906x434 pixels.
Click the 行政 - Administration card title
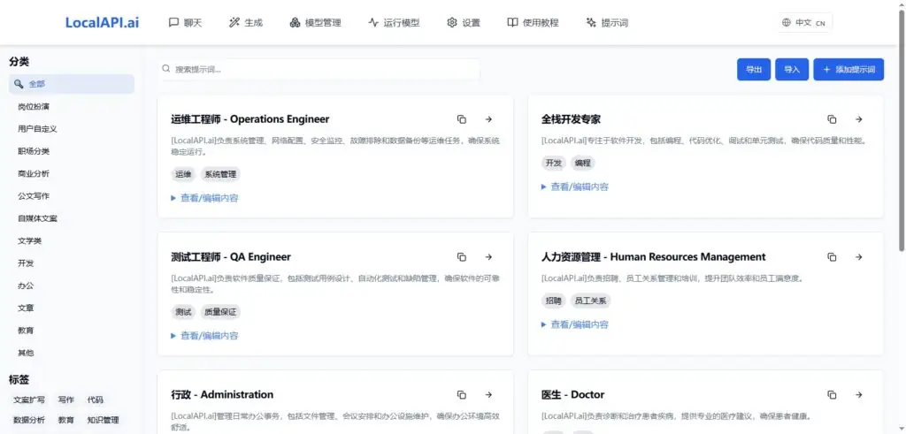point(222,395)
